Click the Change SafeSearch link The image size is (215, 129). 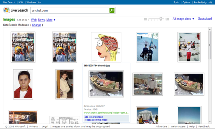coord(37,25)
